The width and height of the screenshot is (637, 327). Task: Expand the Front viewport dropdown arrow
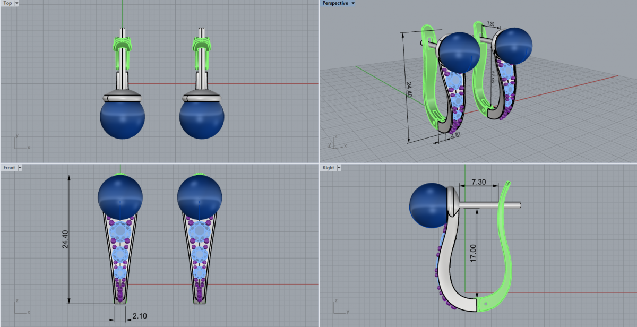tap(20, 168)
